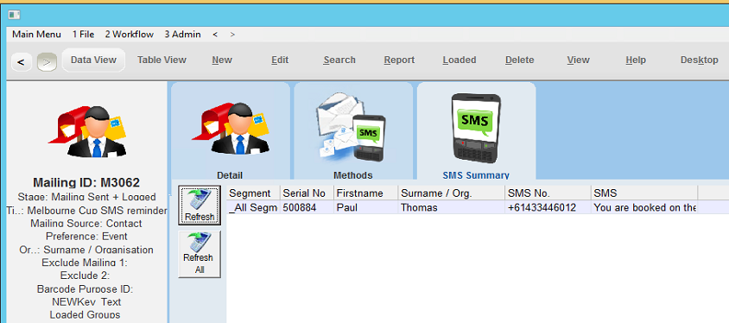Switch to Table View
The image size is (729, 323).
pos(162,60)
